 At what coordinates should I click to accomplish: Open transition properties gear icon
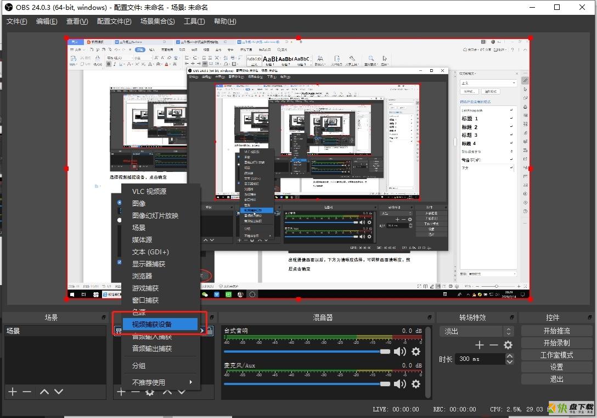508,345
